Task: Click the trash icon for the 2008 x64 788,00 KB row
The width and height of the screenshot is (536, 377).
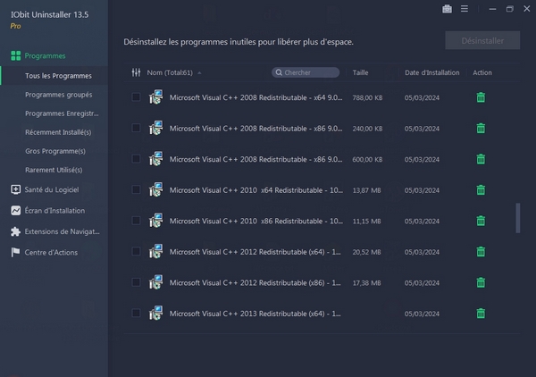Action: [x=481, y=97]
